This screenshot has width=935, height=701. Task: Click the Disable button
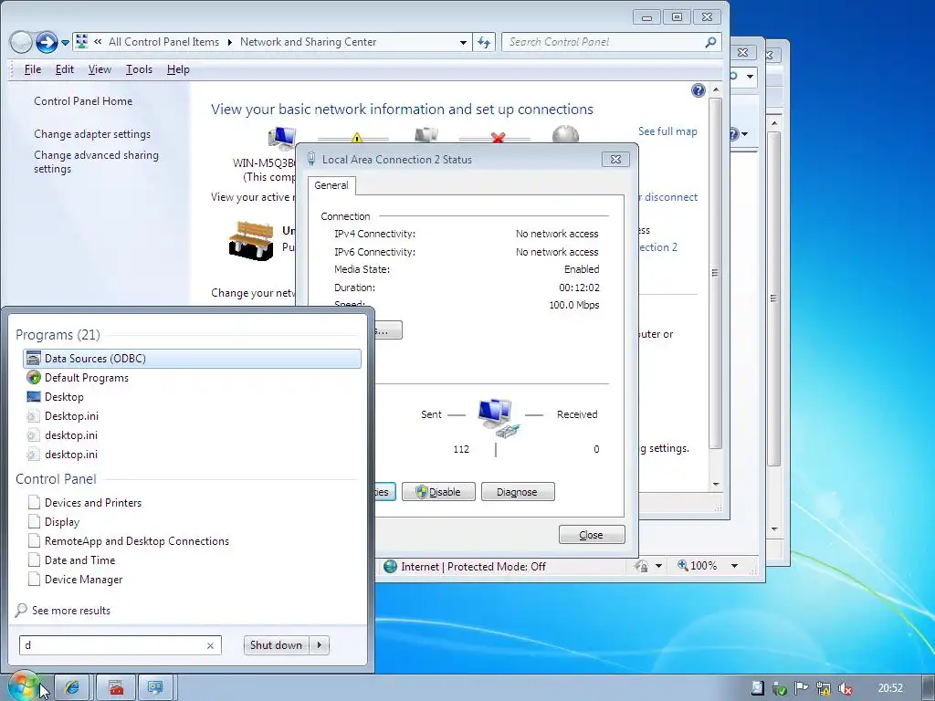pyautogui.click(x=438, y=492)
